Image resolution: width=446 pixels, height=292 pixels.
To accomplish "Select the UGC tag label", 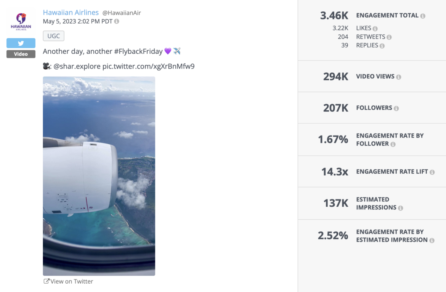I will (53, 35).
